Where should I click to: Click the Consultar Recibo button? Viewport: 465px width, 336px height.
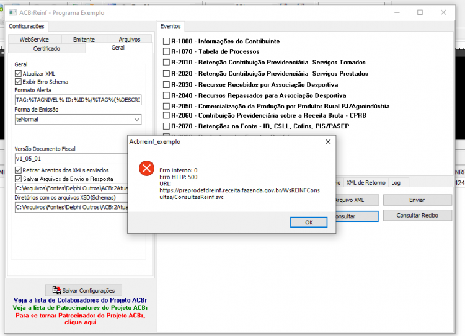[x=417, y=215]
